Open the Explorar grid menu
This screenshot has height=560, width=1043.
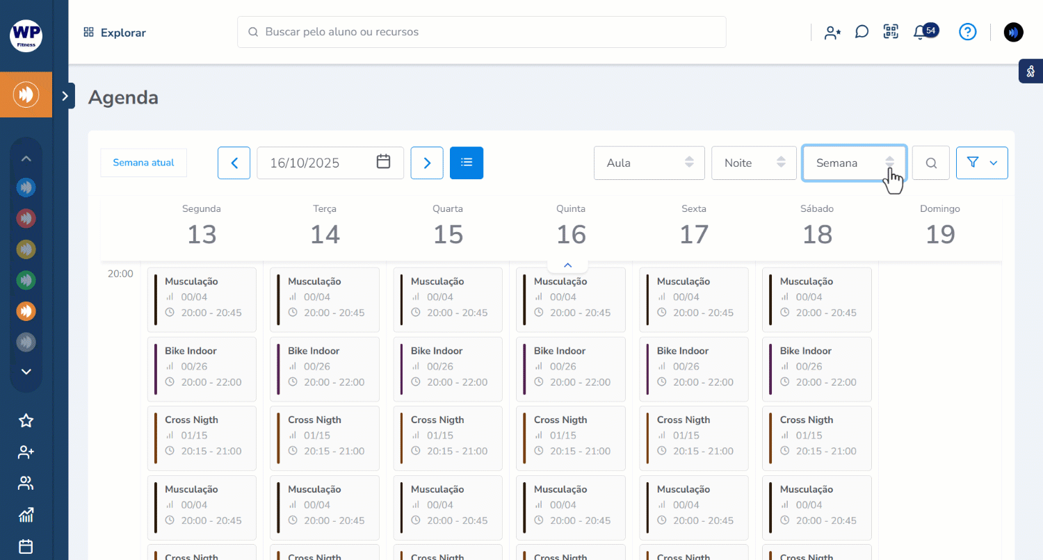pyautogui.click(x=115, y=33)
